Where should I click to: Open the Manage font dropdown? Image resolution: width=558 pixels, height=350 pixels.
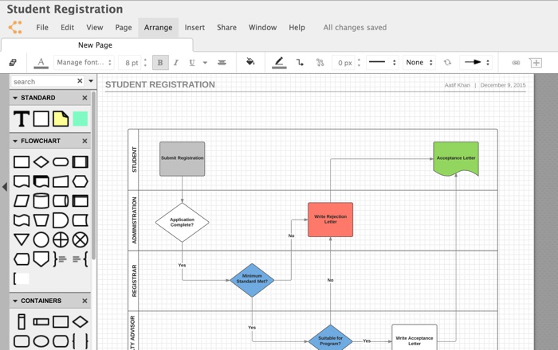click(x=84, y=63)
